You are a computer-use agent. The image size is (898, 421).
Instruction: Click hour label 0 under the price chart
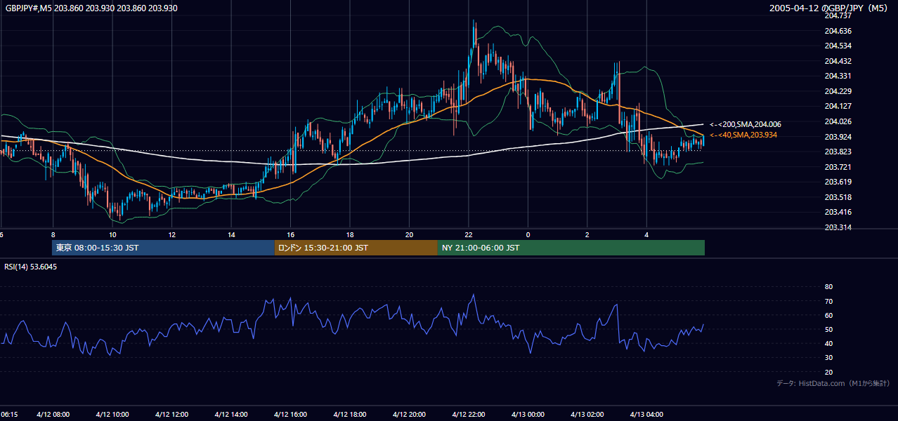pyautogui.click(x=528, y=234)
